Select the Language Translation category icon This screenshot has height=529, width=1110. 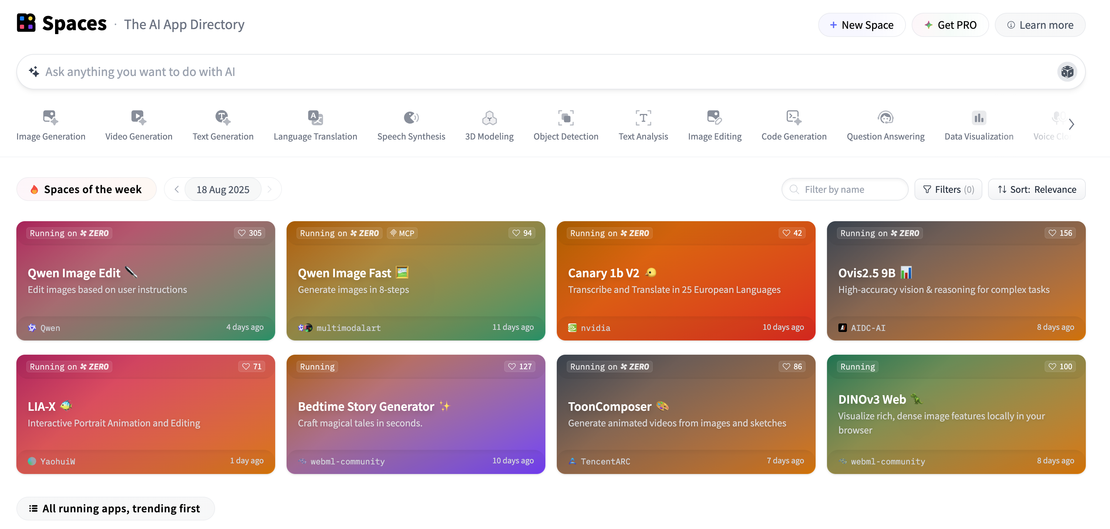(315, 118)
